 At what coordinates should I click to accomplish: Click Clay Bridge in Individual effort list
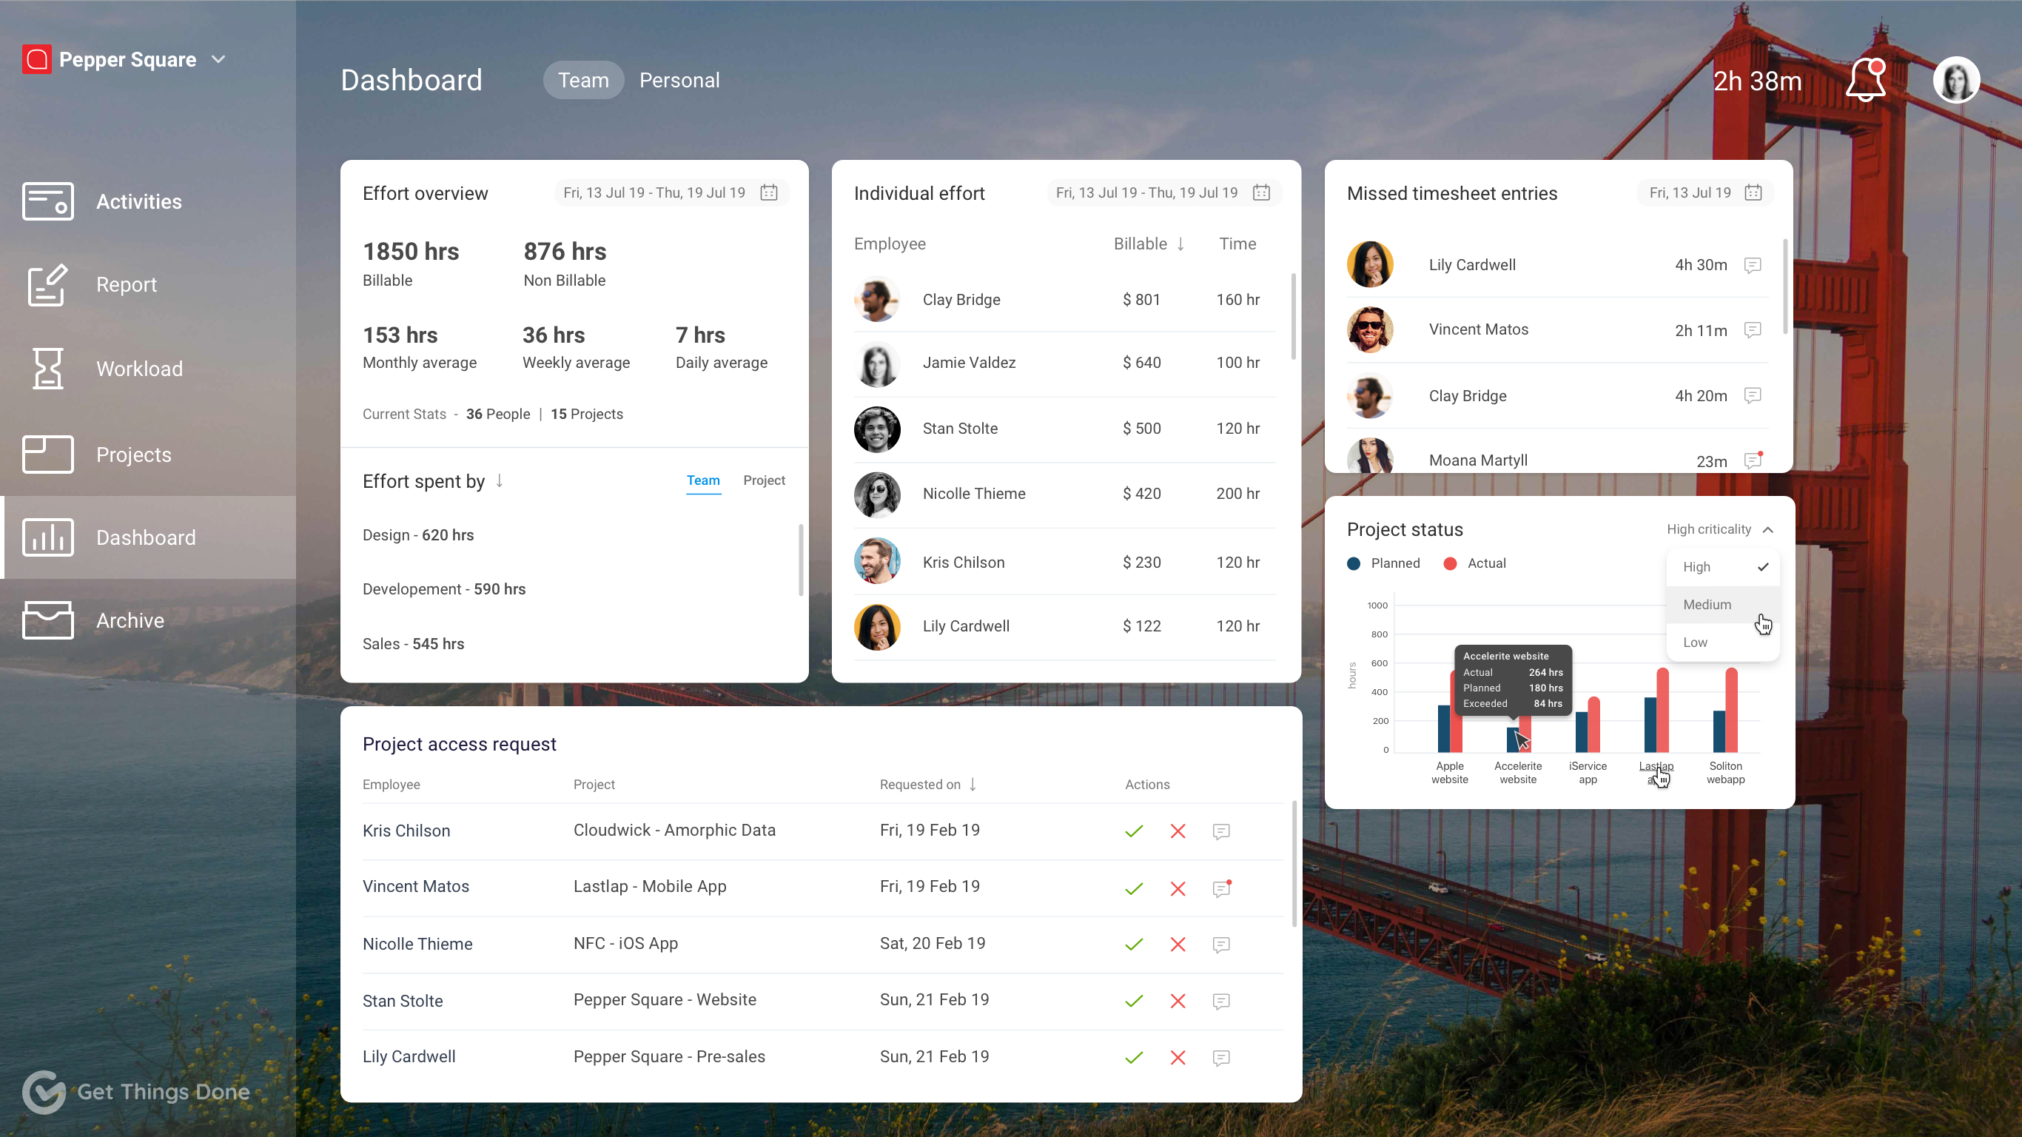click(x=961, y=299)
